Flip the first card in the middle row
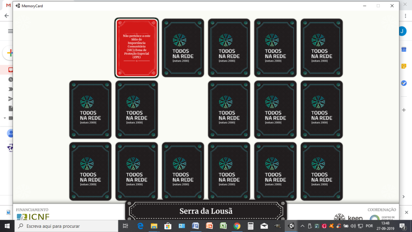This screenshot has width=412, height=232. click(90, 110)
